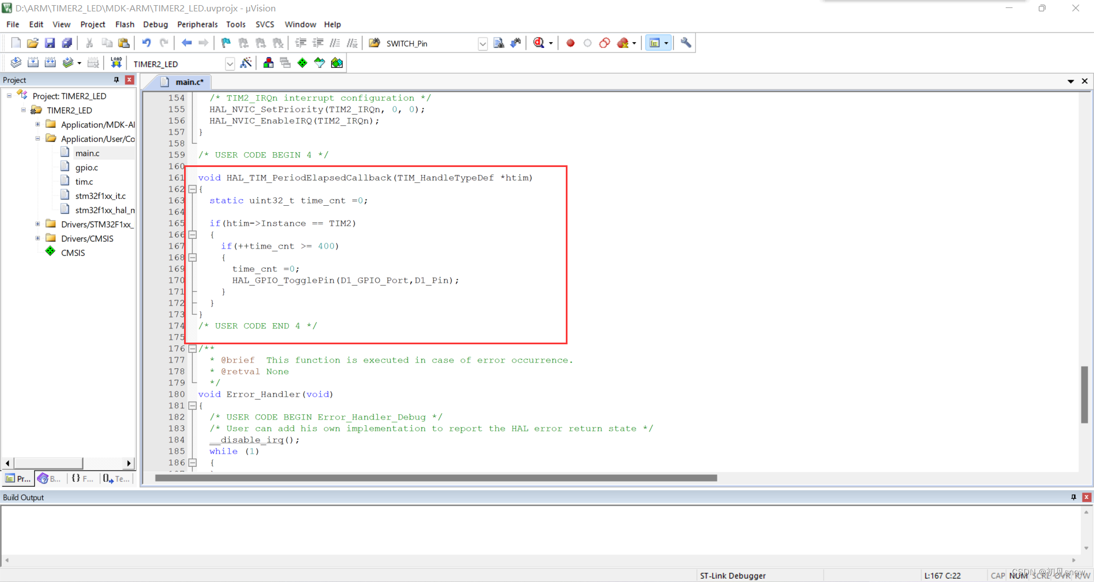Image resolution: width=1094 pixels, height=582 pixels.
Task: Start the debug session with the magnifier d icon
Action: point(539,43)
